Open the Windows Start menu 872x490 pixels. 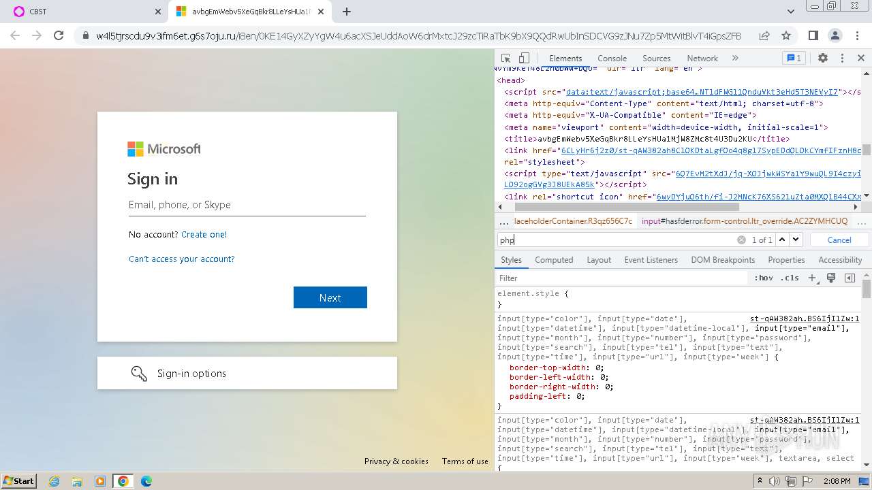tap(19, 480)
